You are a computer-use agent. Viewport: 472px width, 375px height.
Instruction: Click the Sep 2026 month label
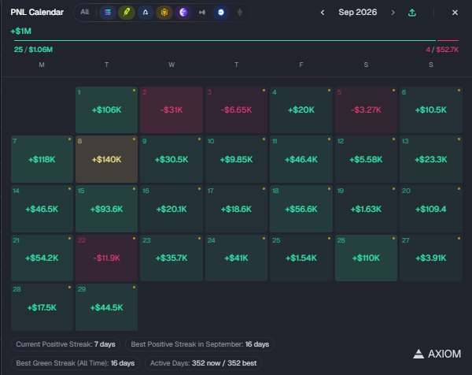pyautogui.click(x=358, y=12)
